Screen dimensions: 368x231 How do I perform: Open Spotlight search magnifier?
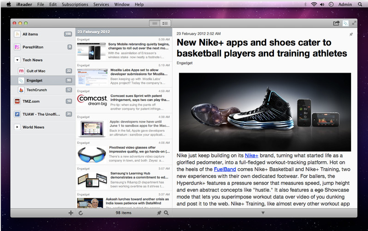point(360,5)
